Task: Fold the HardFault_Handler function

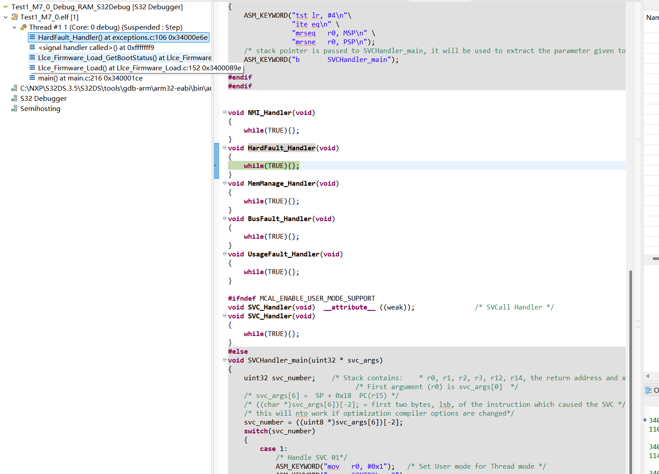Action: (225, 148)
